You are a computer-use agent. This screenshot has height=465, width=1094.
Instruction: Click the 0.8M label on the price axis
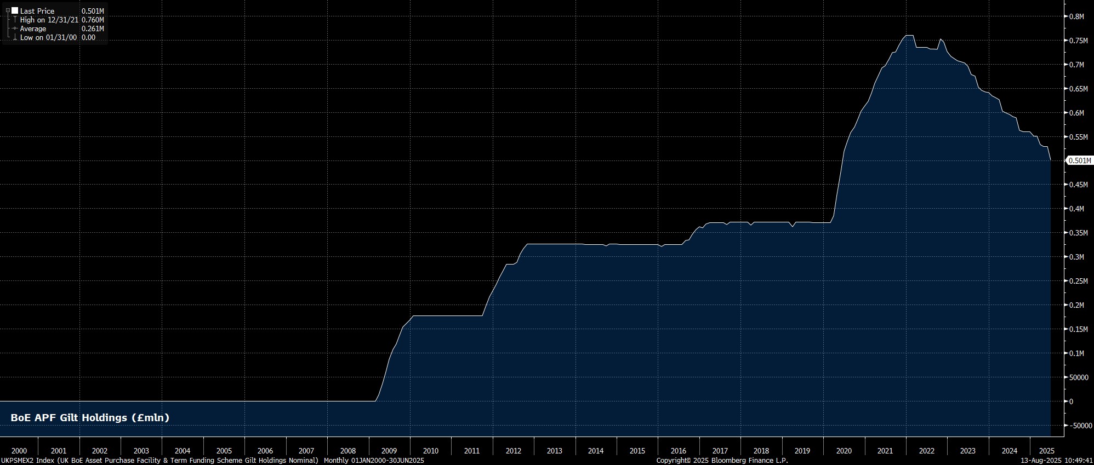1076,16
